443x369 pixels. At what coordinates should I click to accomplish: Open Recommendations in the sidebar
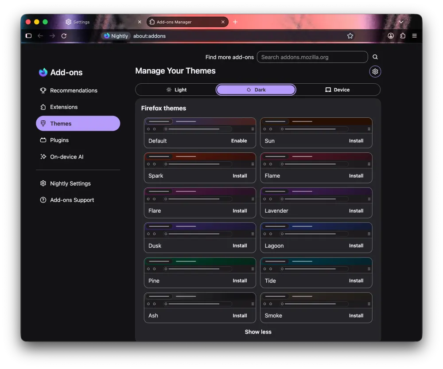(x=78, y=90)
